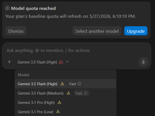Viewport: 155px width, 116px height.
Task: Collapse the model selector chevron
Action: click(67, 62)
